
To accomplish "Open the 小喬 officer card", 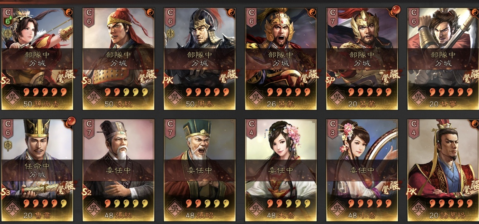I will 362,170.
